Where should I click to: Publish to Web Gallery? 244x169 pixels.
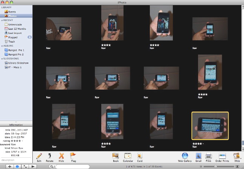pyautogui.click(x=185, y=157)
